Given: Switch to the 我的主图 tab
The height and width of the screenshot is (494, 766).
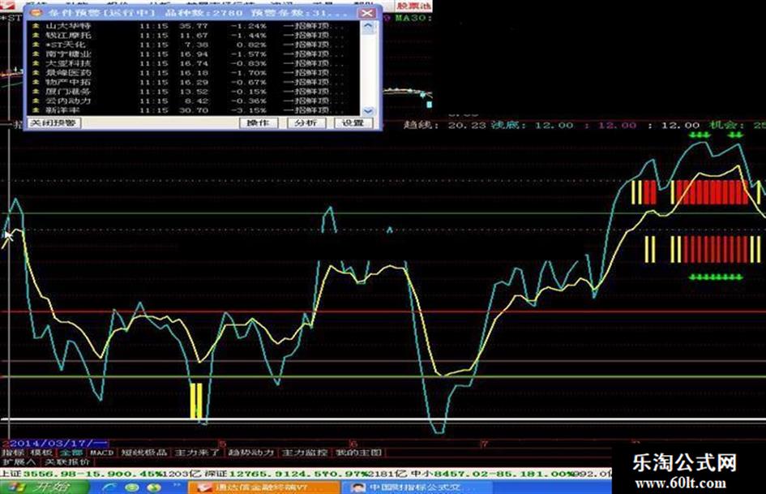Looking at the screenshot, I should coord(358,453).
